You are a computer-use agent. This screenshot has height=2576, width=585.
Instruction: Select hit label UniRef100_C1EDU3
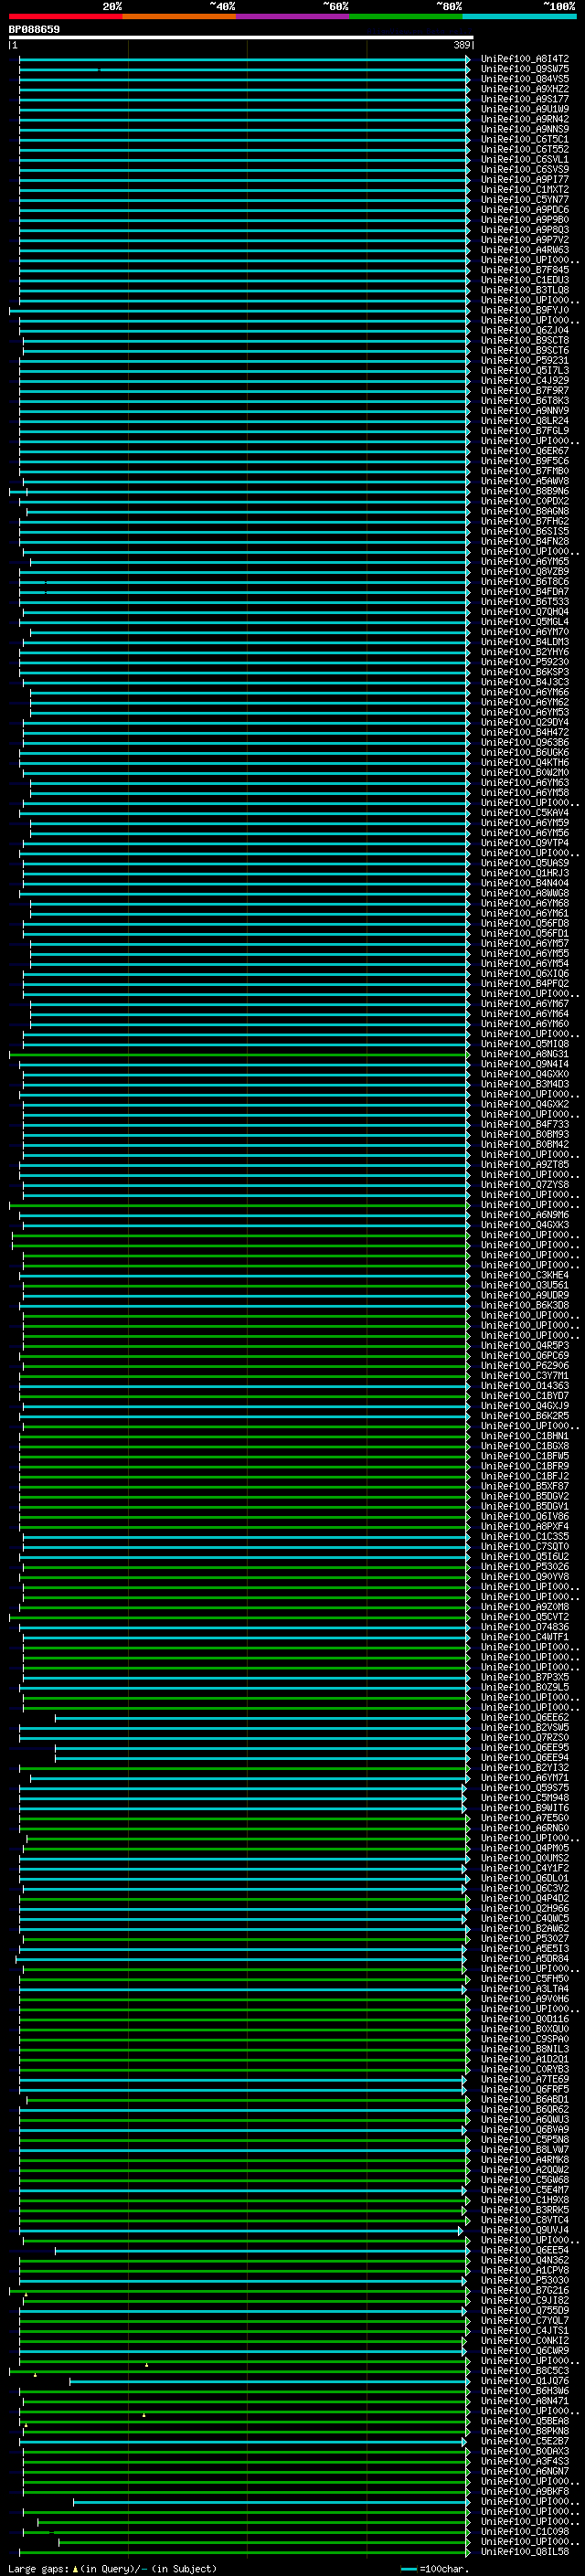[x=525, y=280]
